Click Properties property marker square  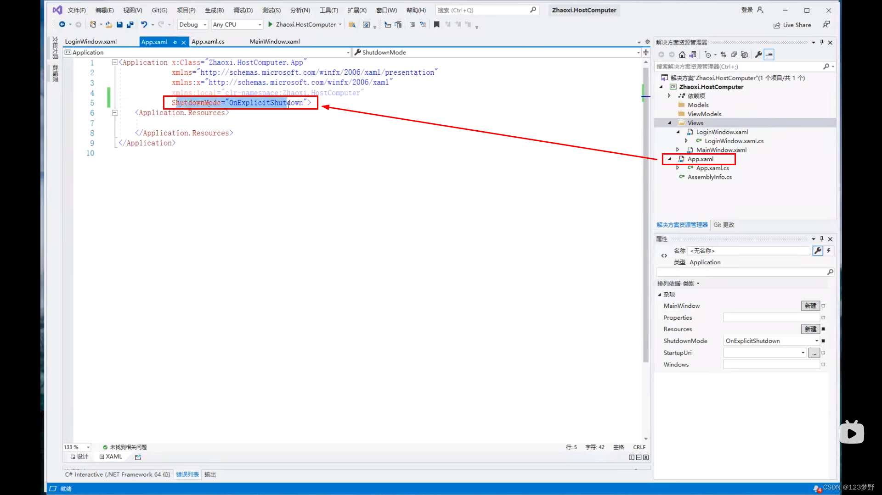pos(823,317)
